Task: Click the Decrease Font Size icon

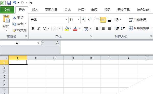Action: [89, 20]
